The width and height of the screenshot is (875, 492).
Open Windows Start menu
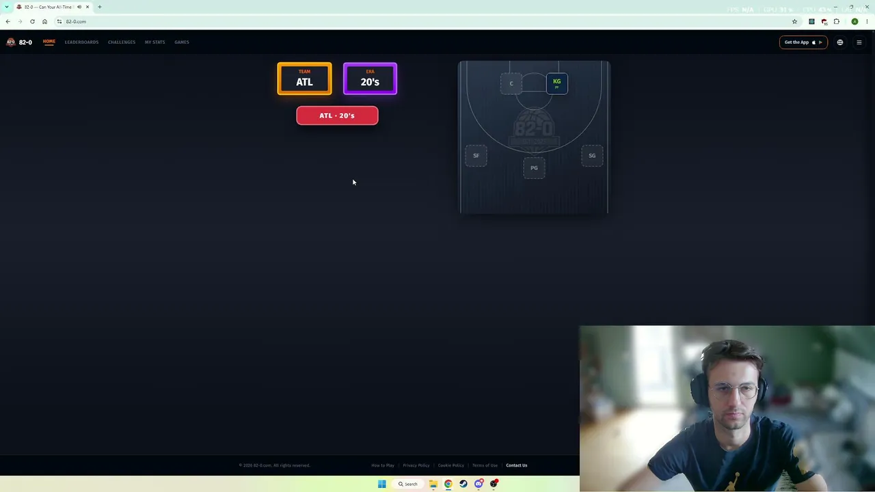click(x=381, y=484)
